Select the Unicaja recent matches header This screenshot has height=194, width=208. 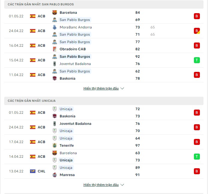tap(104, 101)
